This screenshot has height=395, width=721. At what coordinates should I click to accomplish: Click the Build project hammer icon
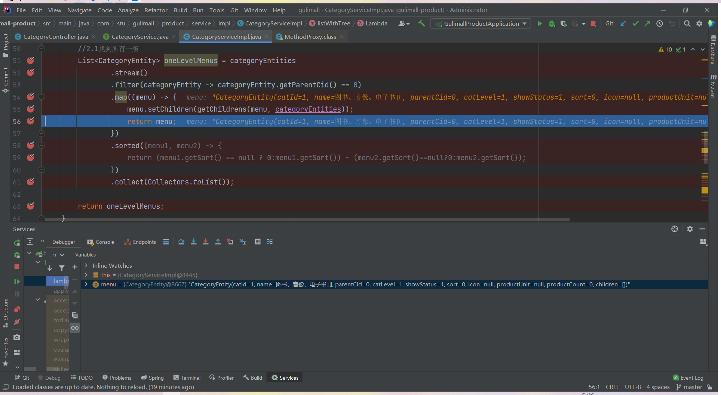[421, 24]
